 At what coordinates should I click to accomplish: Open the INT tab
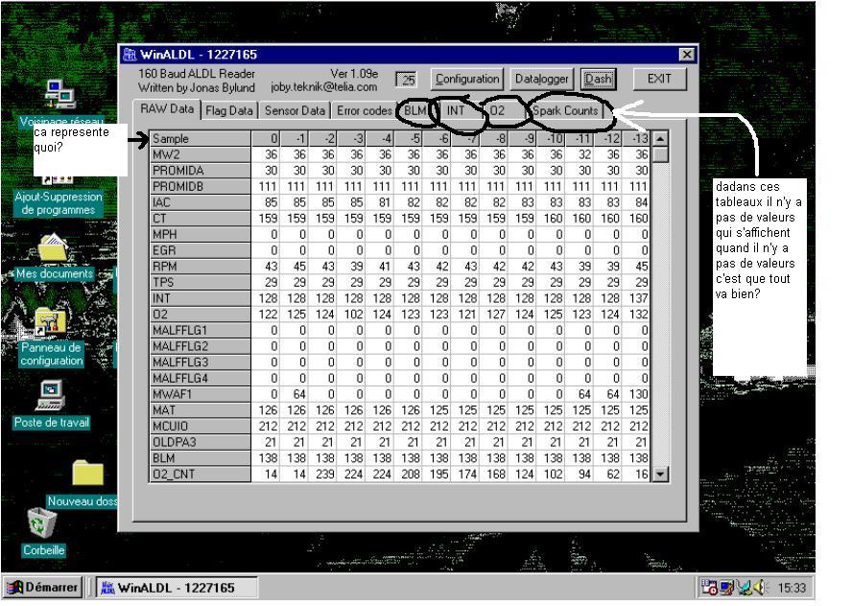click(x=456, y=111)
